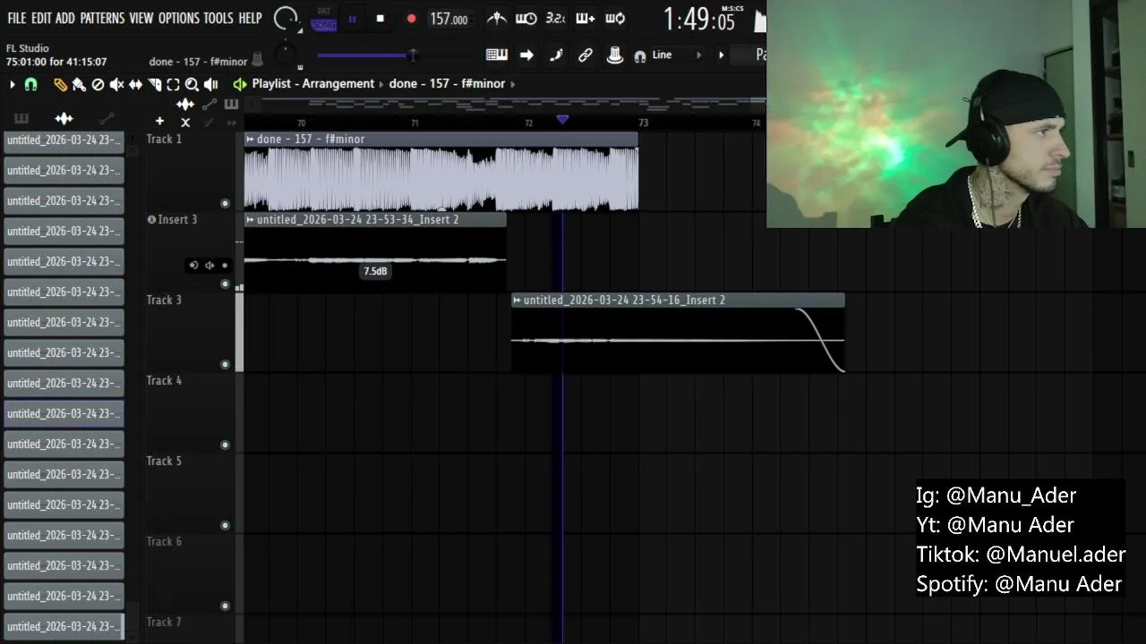The height and width of the screenshot is (644, 1146).
Task: Select the Draw pencil tool
Action: coord(60,84)
